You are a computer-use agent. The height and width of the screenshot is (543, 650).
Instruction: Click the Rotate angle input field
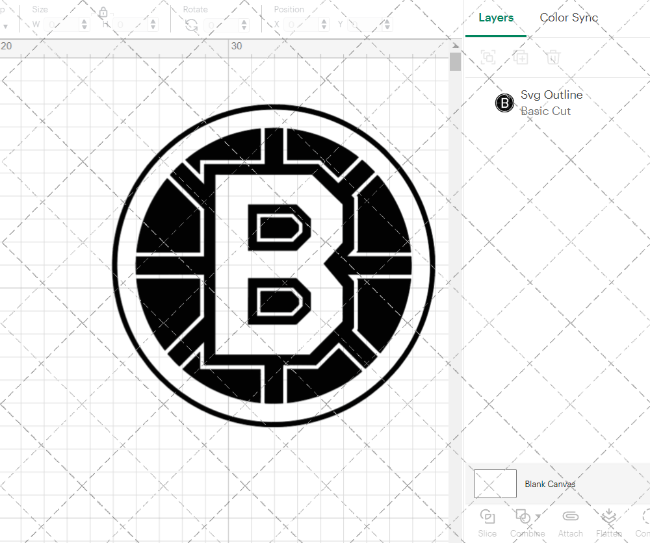click(222, 25)
